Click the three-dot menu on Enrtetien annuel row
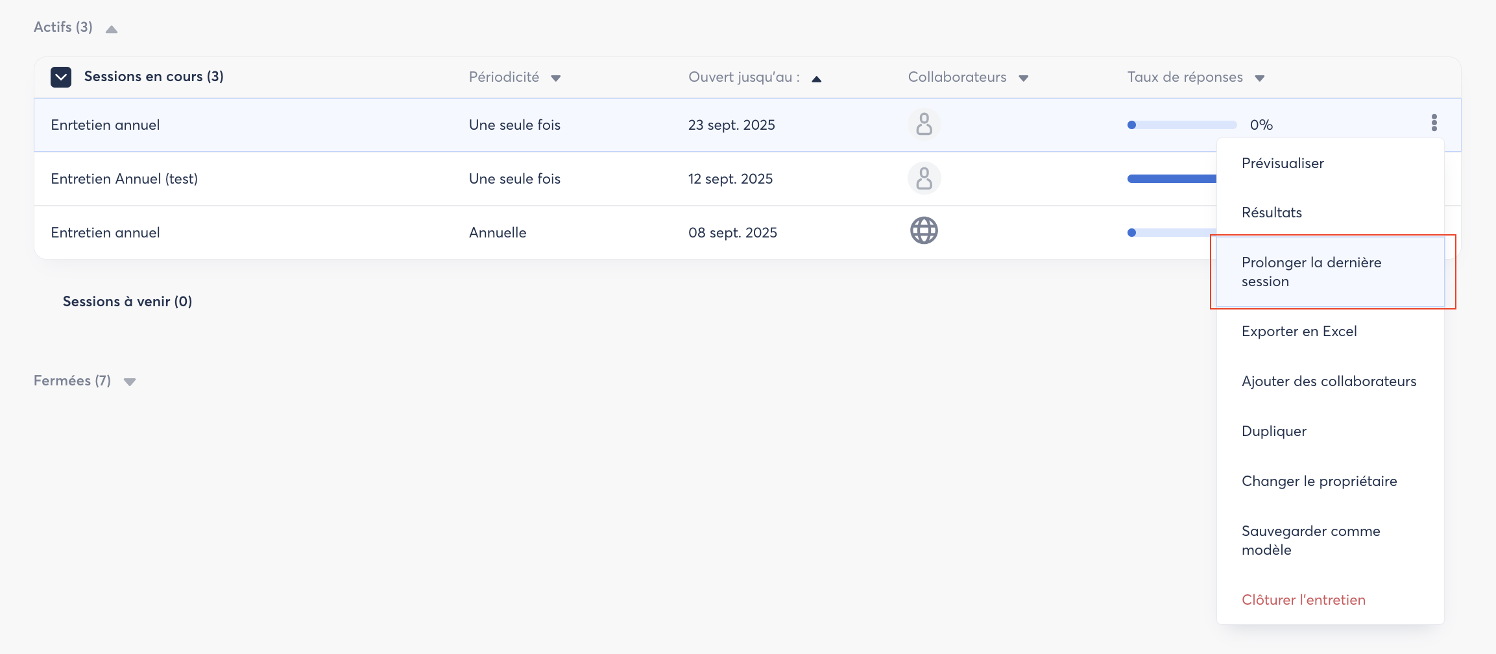Viewport: 1496px width, 654px height. (1434, 123)
